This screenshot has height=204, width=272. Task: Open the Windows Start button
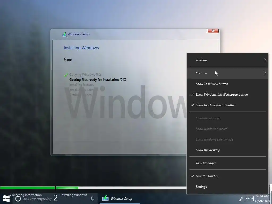(x=6, y=199)
